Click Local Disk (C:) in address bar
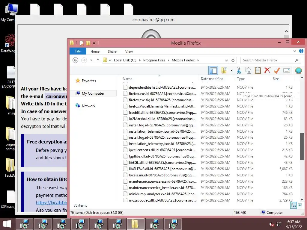The height and width of the screenshot is (230, 307). click(125, 60)
